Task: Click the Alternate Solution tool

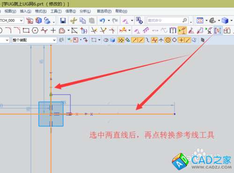Action: [x=227, y=30]
